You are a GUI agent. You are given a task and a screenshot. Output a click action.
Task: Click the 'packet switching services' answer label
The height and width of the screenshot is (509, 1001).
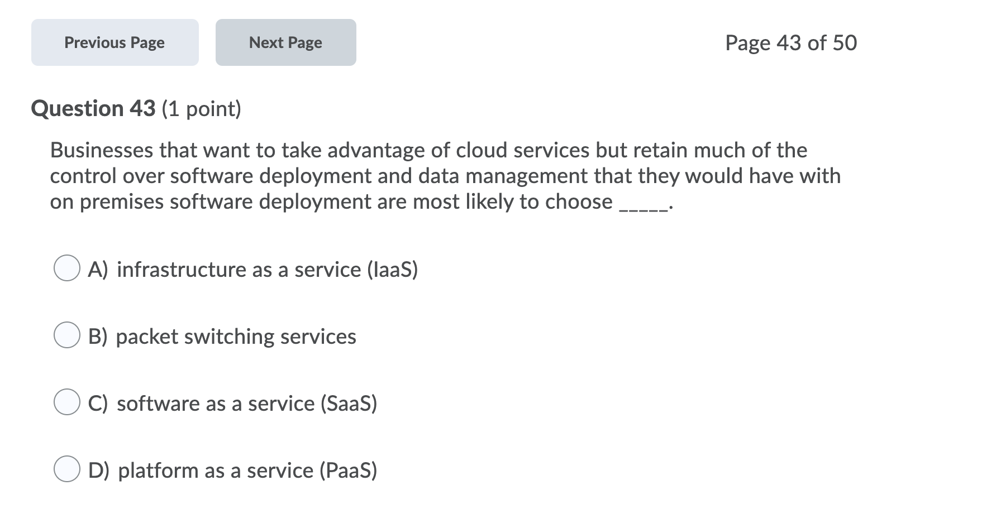click(x=236, y=337)
